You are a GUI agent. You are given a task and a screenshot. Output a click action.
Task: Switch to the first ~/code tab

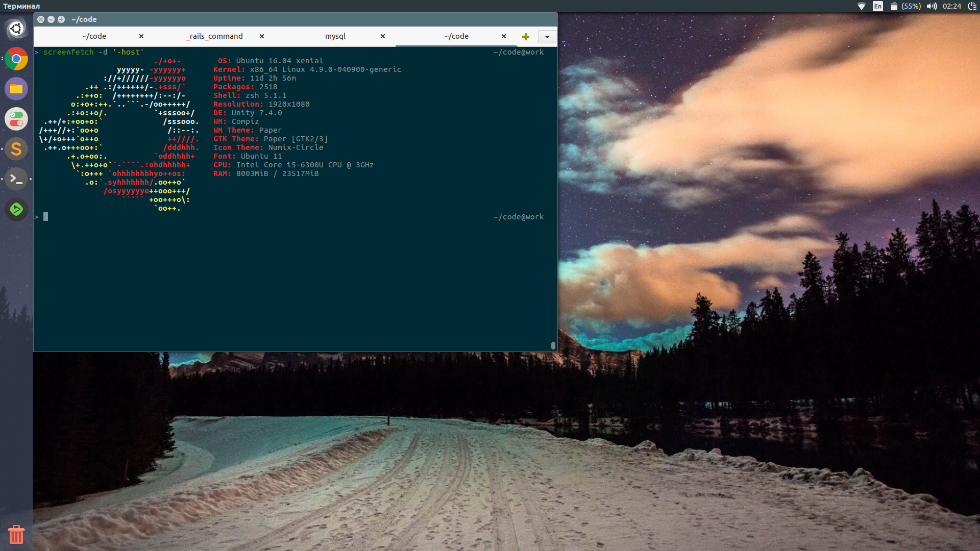pos(94,36)
